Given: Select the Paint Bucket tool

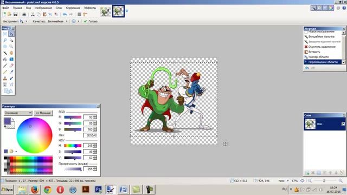Looking at the screenshot, I should [x=5, y=59].
